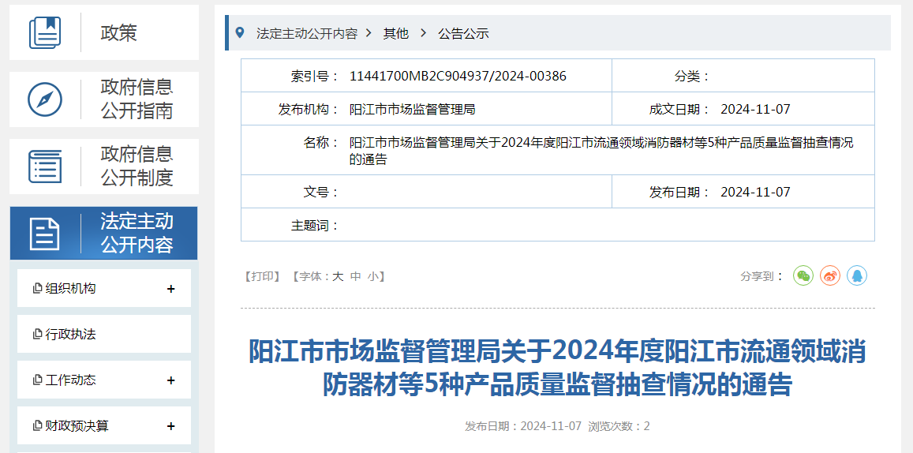Click the compass icon for 政府信息公开指南
The image size is (913, 453).
(x=45, y=99)
